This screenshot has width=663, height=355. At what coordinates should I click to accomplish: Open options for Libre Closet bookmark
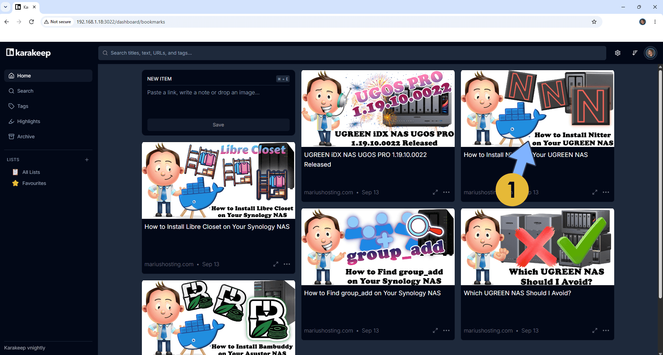coord(287,264)
